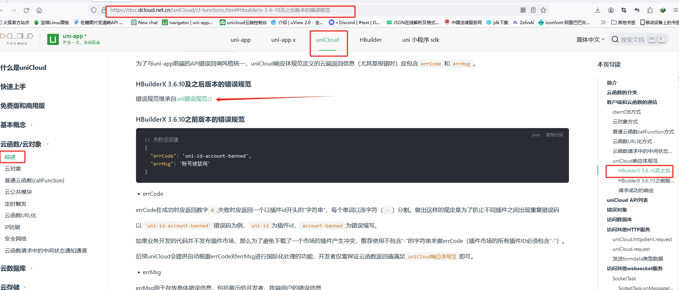Image resolution: width=679 pixels, height=290 pixels.
Task: Open 免费版和商用版 sidebar section
Action: tap(22, 106)
